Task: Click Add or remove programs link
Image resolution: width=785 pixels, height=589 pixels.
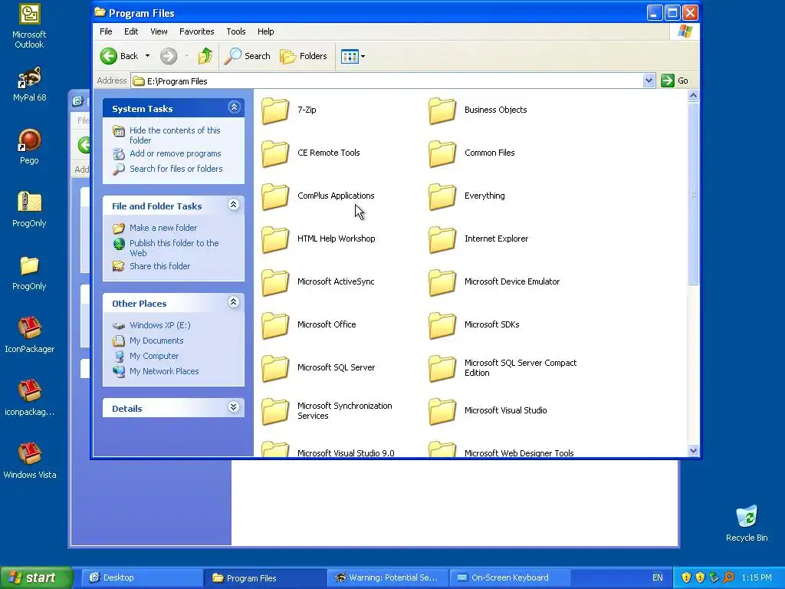Action: click(x=176, y=153)
